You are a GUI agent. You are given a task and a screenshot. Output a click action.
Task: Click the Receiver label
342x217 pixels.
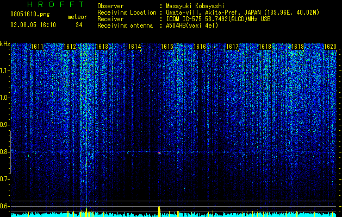110,19
